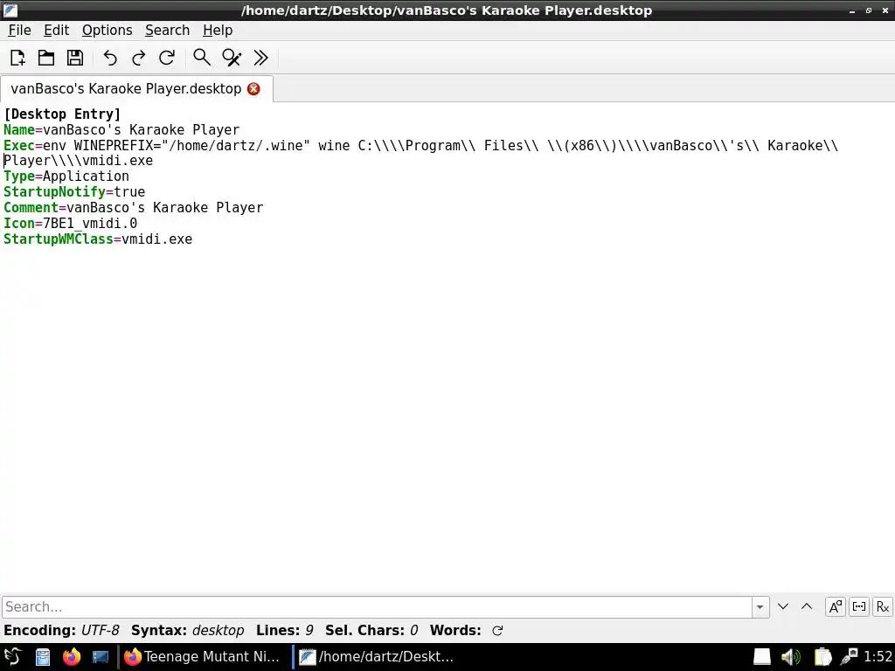Select the vanBasco's Karaoke Player.desktop tab
Viewport: 895px width, 671px height.
pos(126,89)
